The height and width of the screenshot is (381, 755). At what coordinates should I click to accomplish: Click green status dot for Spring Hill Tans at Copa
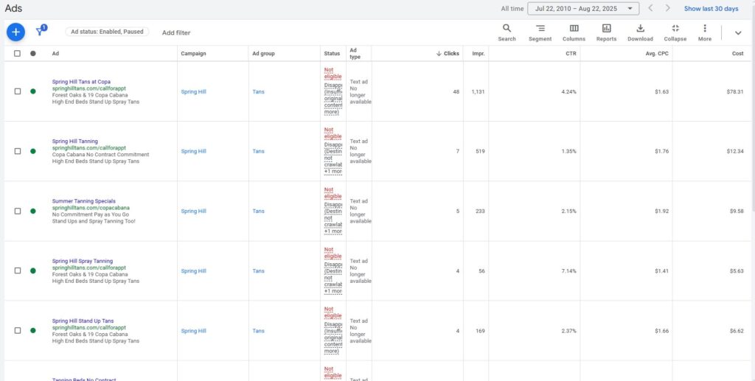[x=32, y=91]
